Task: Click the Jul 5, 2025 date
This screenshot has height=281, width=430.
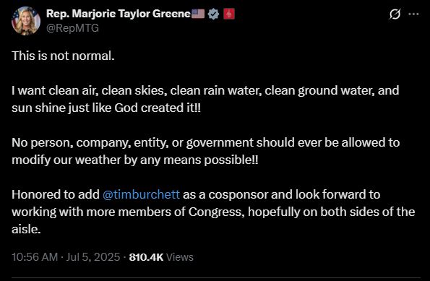Action: pos(93,257)
